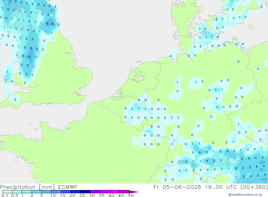
Task: Click the date '05-06-2026' in the caption
Action: click(x=182, y=187)
